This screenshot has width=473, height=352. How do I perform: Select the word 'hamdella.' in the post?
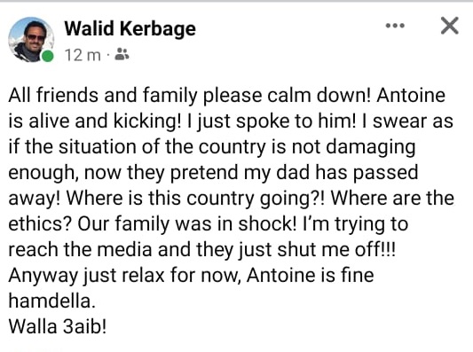coord(51,301)
